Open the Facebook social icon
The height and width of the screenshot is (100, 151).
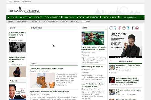tap(111, 28)
